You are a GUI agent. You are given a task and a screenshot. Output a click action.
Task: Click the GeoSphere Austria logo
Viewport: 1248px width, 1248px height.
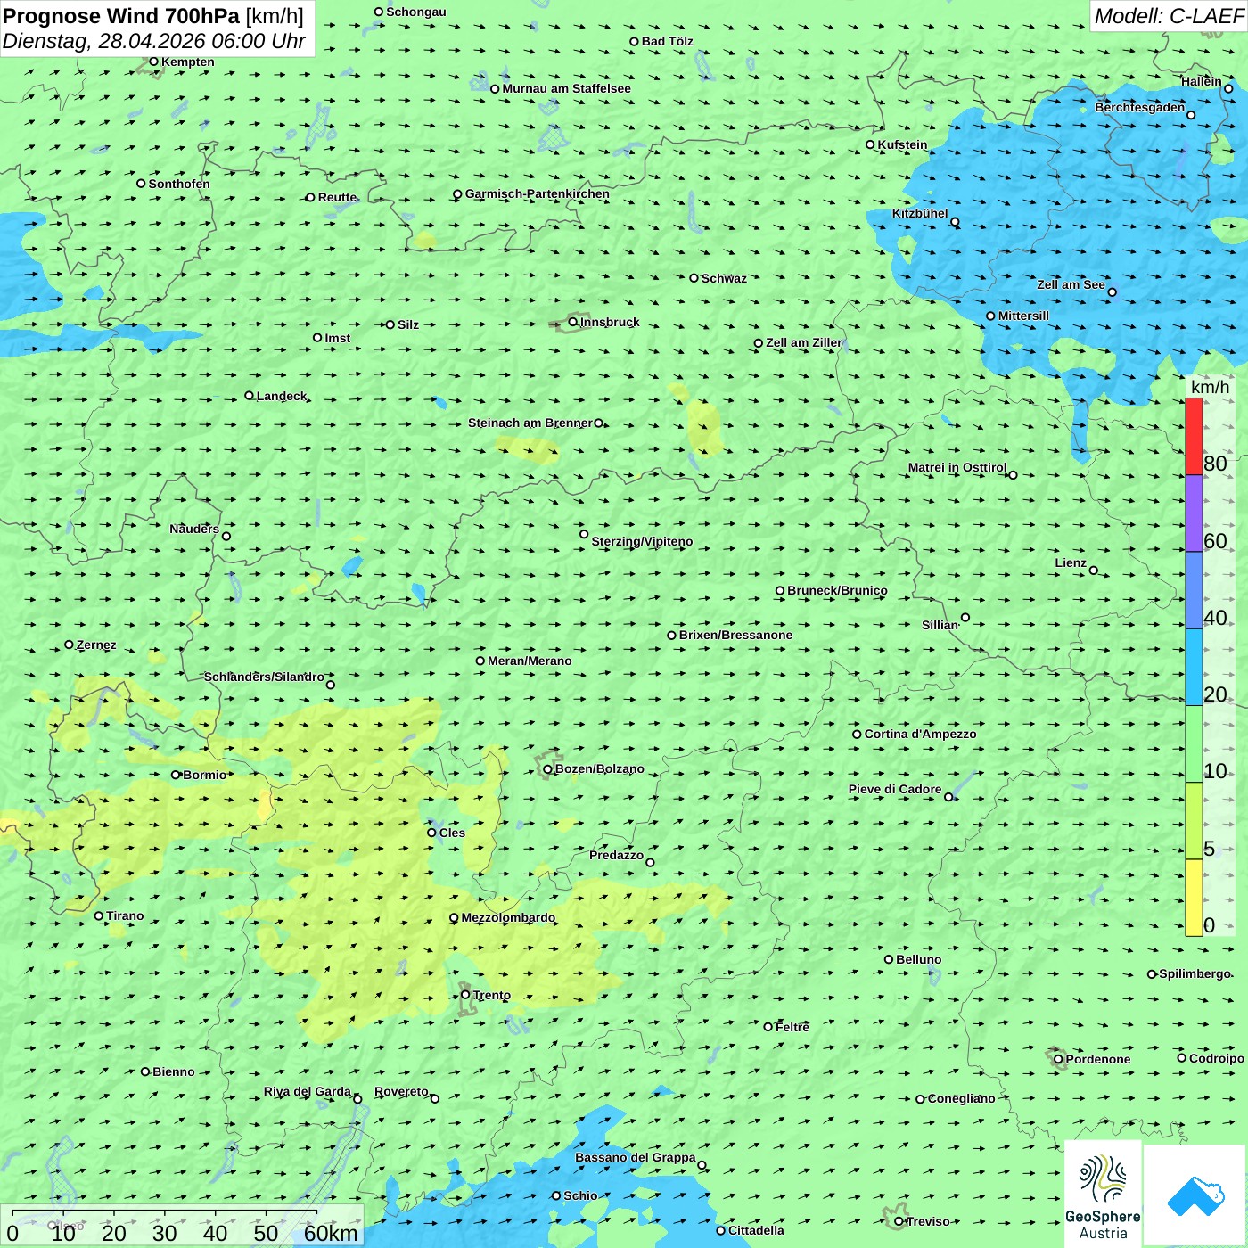(x=1103, y=1195)
